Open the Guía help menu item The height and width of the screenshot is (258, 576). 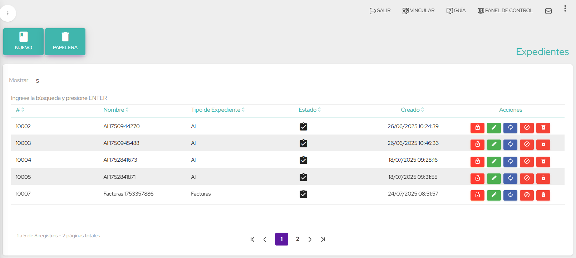click(456, 11)
